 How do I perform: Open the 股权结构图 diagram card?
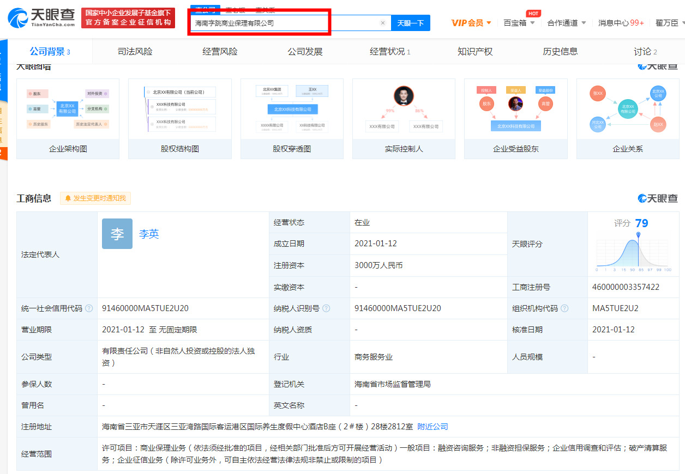pyautogui.click(x=180, y=119)
